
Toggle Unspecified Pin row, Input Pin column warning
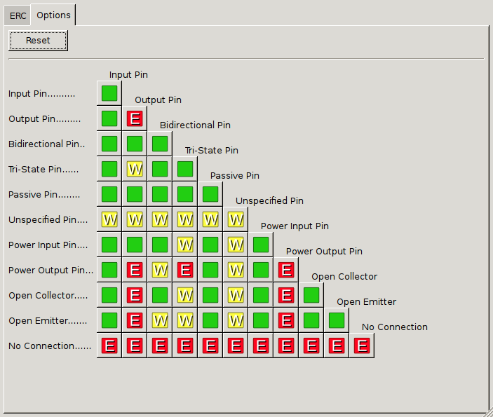pos(109,219)
